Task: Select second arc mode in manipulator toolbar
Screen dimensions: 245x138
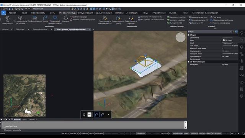Action: [103, 115]
